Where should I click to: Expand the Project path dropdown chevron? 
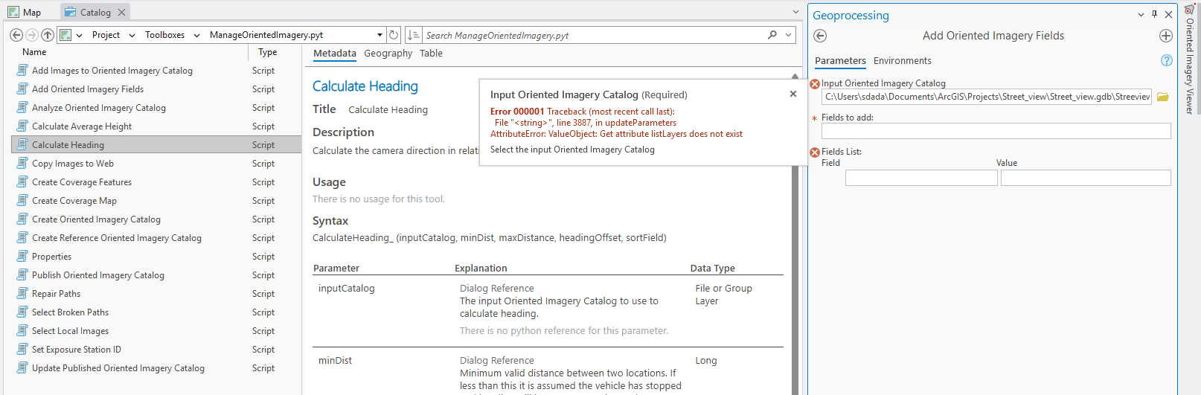[132, 35]
